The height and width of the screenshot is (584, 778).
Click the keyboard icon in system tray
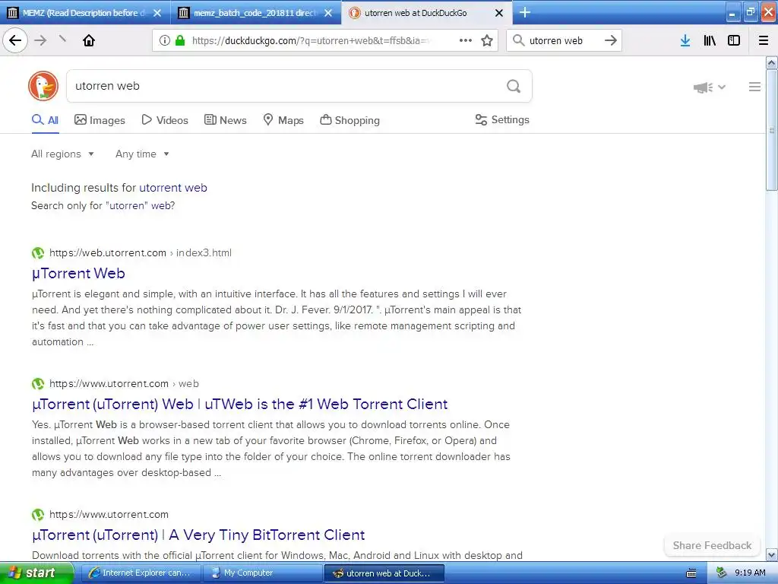tap(691, 573)
